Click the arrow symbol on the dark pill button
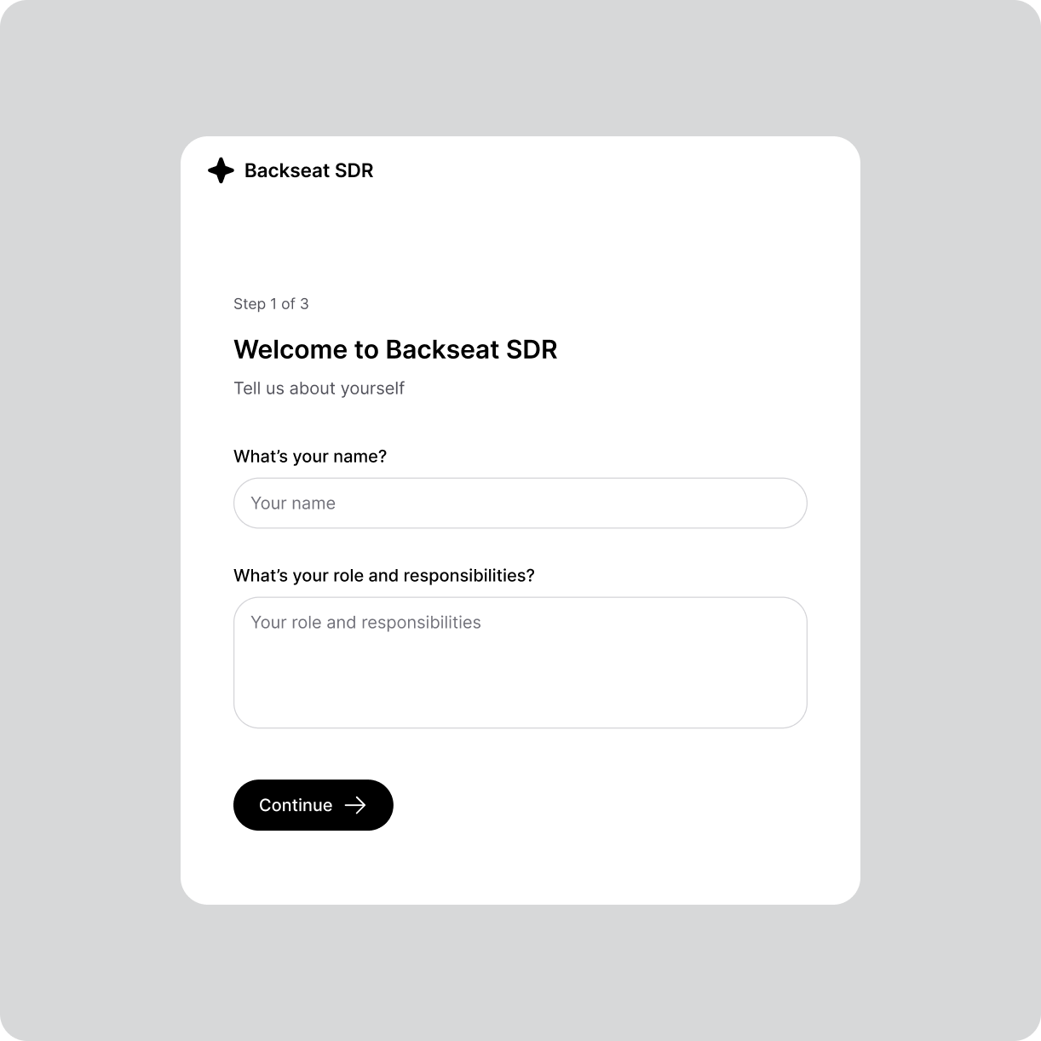Image resolution: width=1041 pixels, height=1041 pixels. [354, 805]
